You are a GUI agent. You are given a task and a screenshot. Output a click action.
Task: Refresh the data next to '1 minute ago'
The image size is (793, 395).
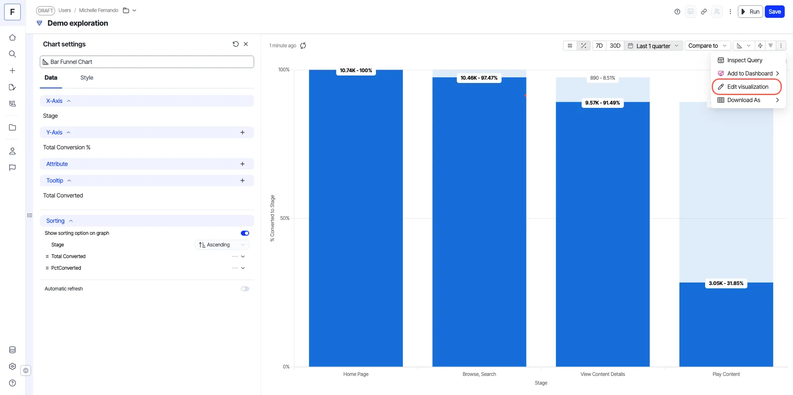pos(303,46)
